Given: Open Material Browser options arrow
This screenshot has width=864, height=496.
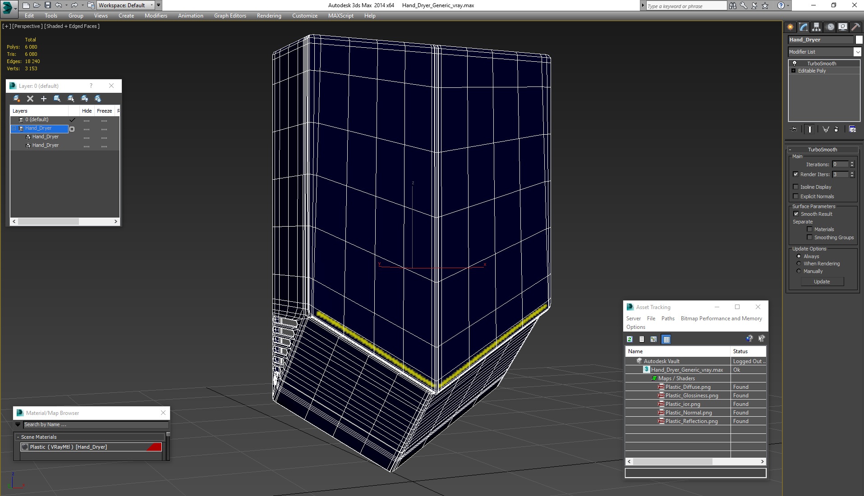Looking at the screenshot, I should 18,425.
